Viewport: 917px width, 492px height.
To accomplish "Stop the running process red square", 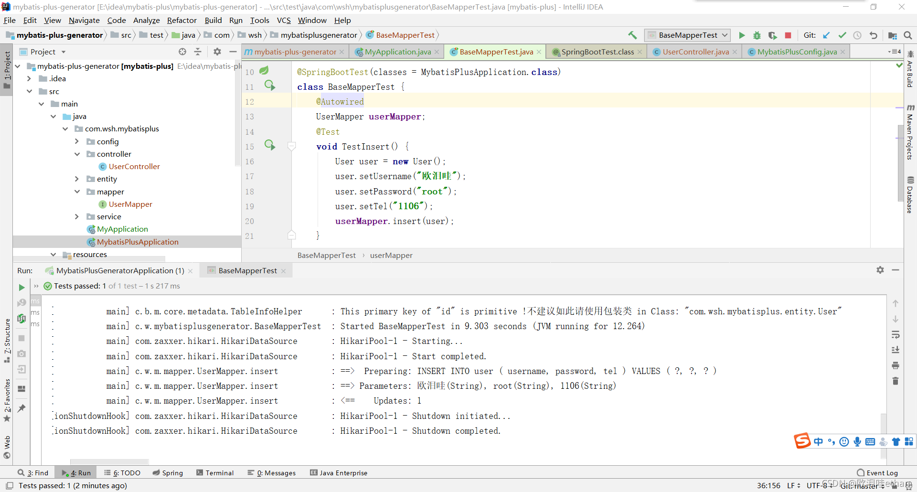I will point(788,35).
